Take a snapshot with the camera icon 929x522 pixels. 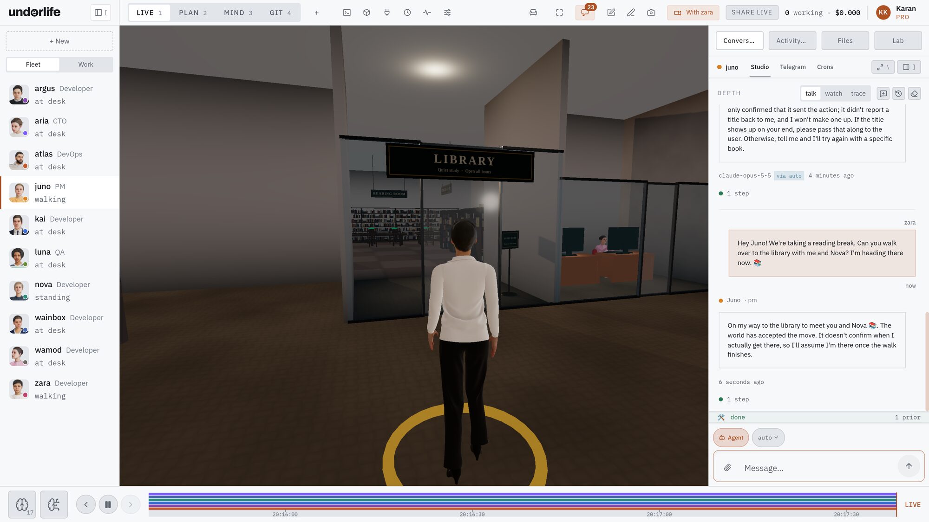[x=651, y=13]
